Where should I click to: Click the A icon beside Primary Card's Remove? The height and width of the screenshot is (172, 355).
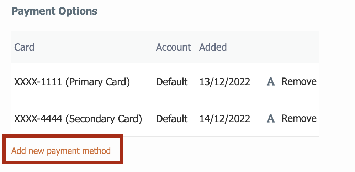click(x=271, y=82)
